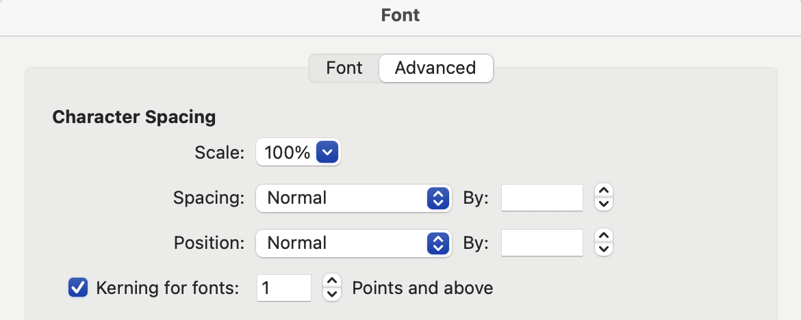Click the Font dialog title bar
The width and height of the screenshot is (801, 320).
pyautogui.click(x=400, y=15)
